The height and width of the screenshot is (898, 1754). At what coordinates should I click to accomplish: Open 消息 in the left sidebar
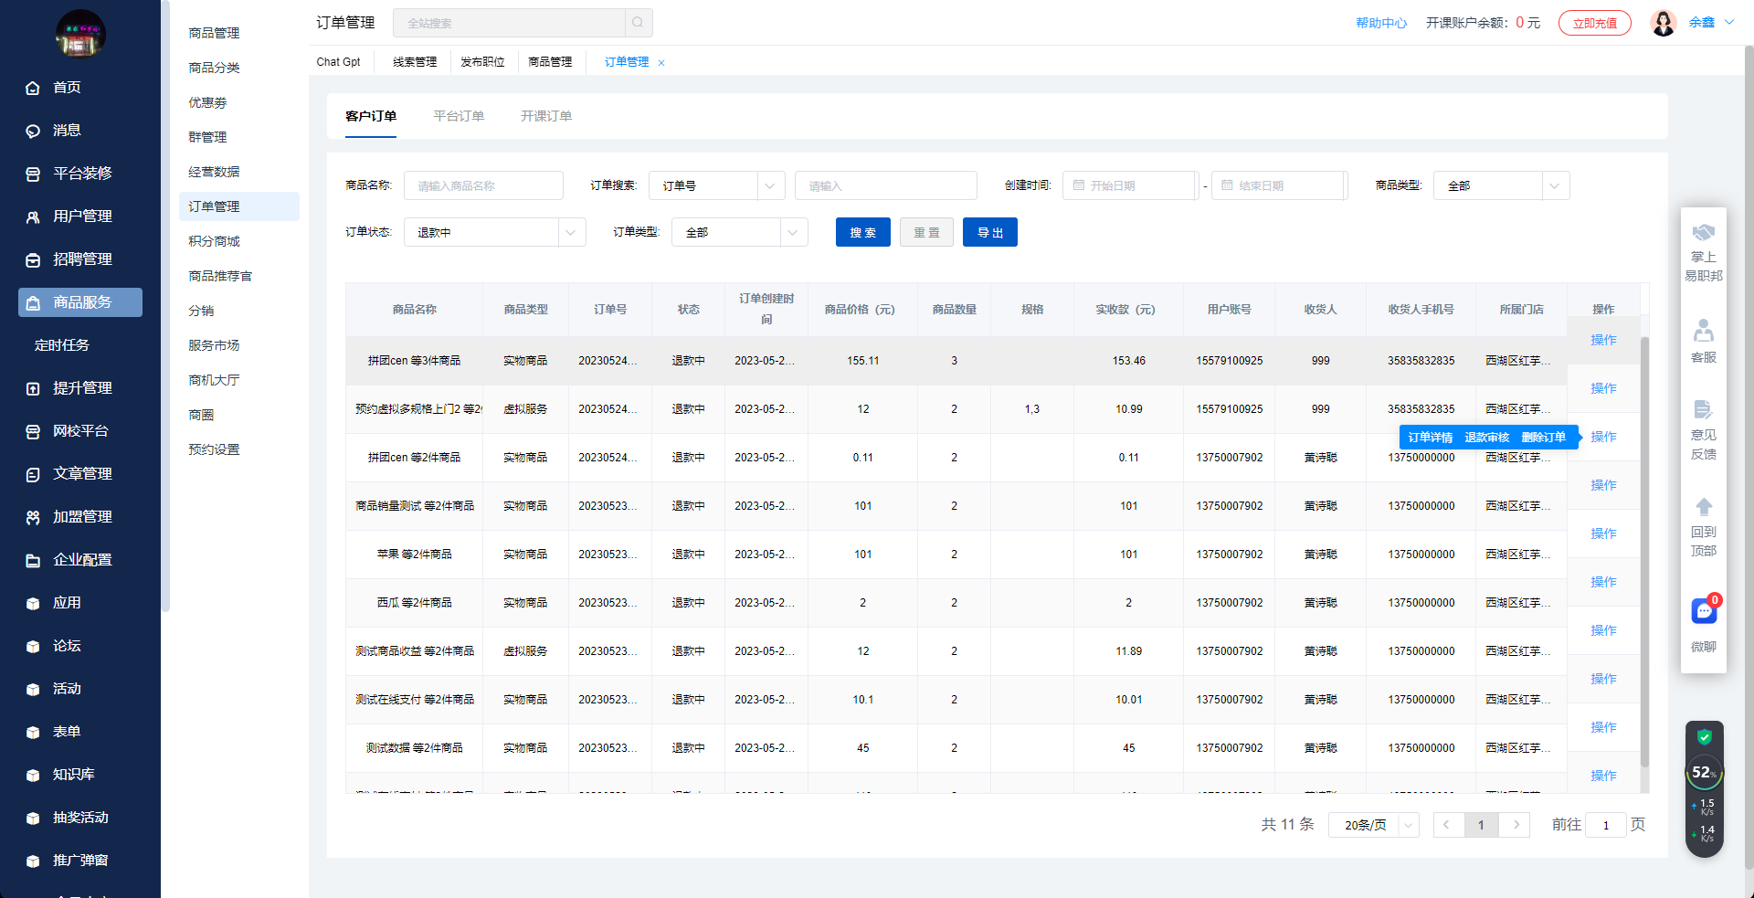[x=67, y=131]
